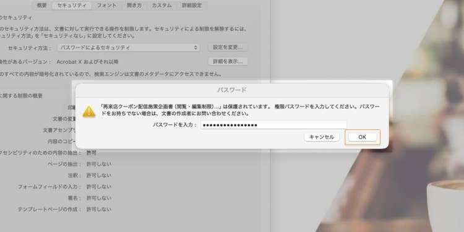Screen dimensions: 464x232
Task: Click the フォームフィールドの入力 許可しない value
Action: pyautogui.click(x=99, y=187)
